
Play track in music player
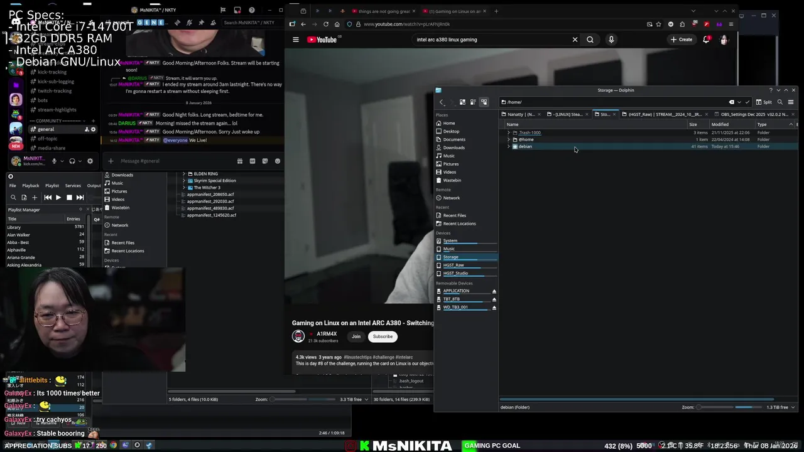(58, 197)
